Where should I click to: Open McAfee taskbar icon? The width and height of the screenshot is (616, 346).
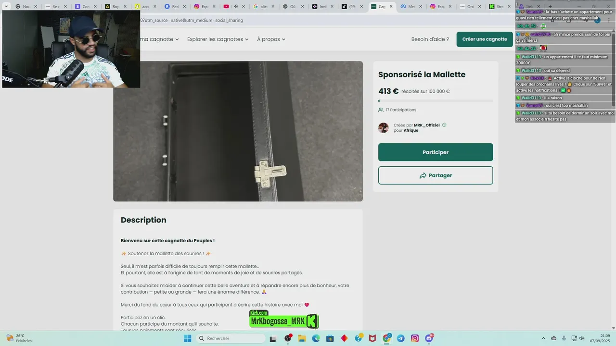pos(372,338)
